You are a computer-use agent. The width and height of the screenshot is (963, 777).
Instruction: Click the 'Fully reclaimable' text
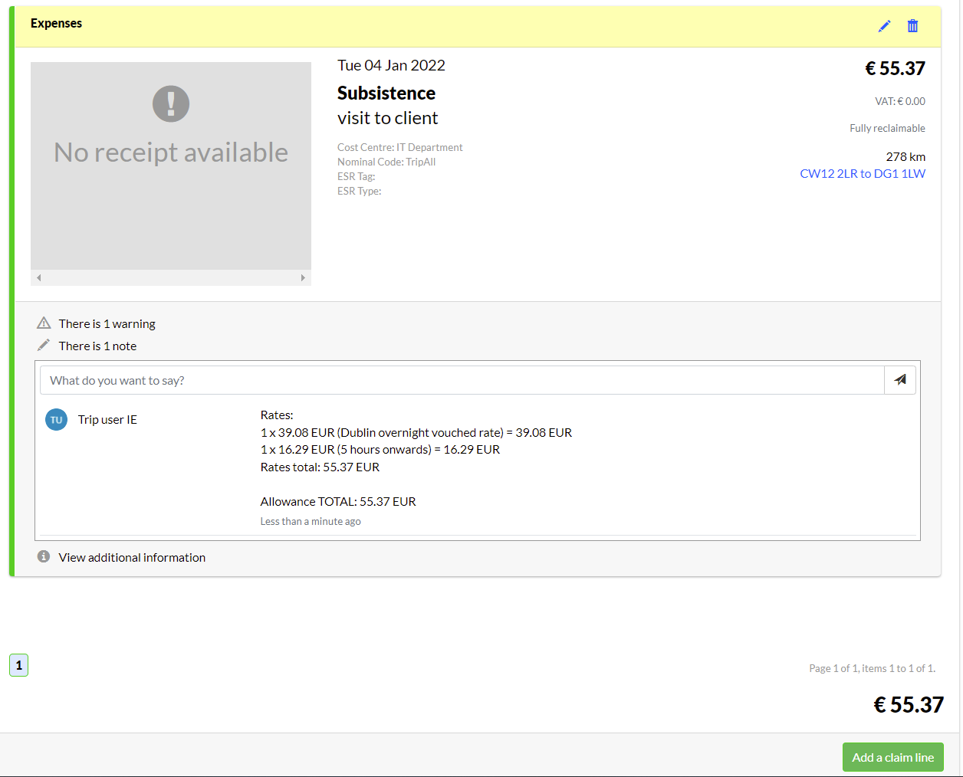887,128
